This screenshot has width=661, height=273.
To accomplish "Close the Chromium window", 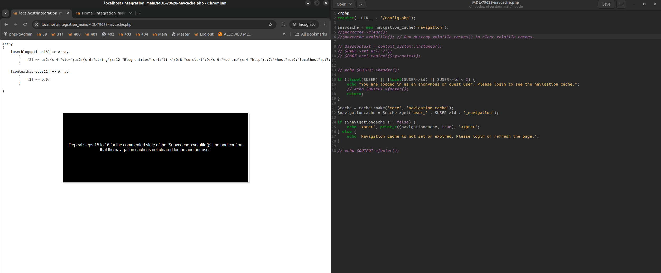I will [x=326, y=3].
